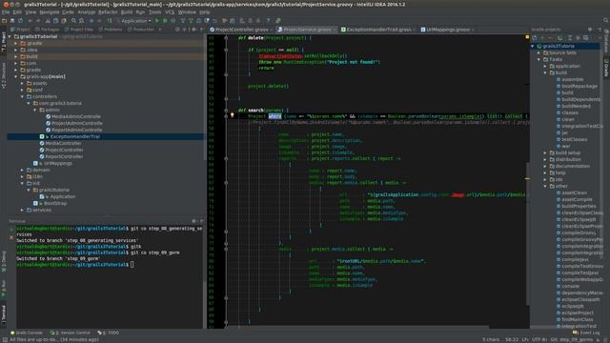
Task: Click the Paste icon in the main toolbar
Action: click(x=64, y=21)
